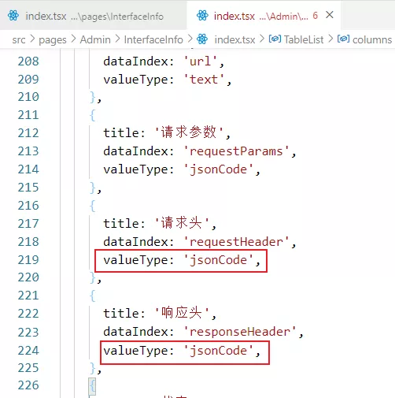
Task: Close the active Admin index.tsx tab
Action: [330, 15]
